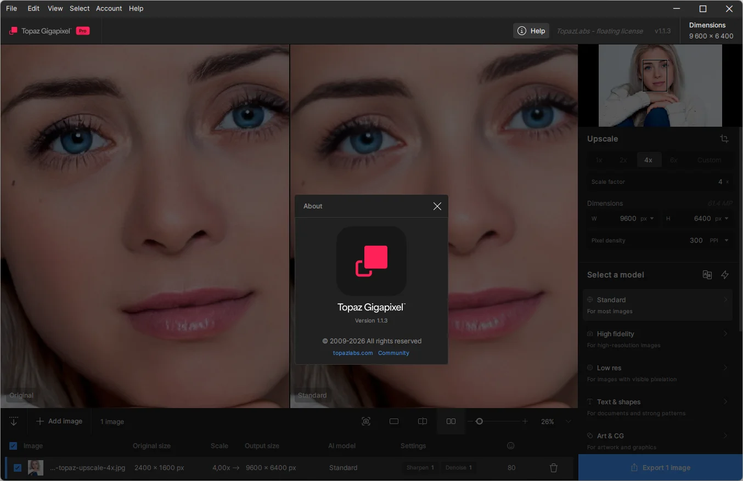Switch to single image view
The width and height of the screenshot is (743, 481).
click(394, 421)
